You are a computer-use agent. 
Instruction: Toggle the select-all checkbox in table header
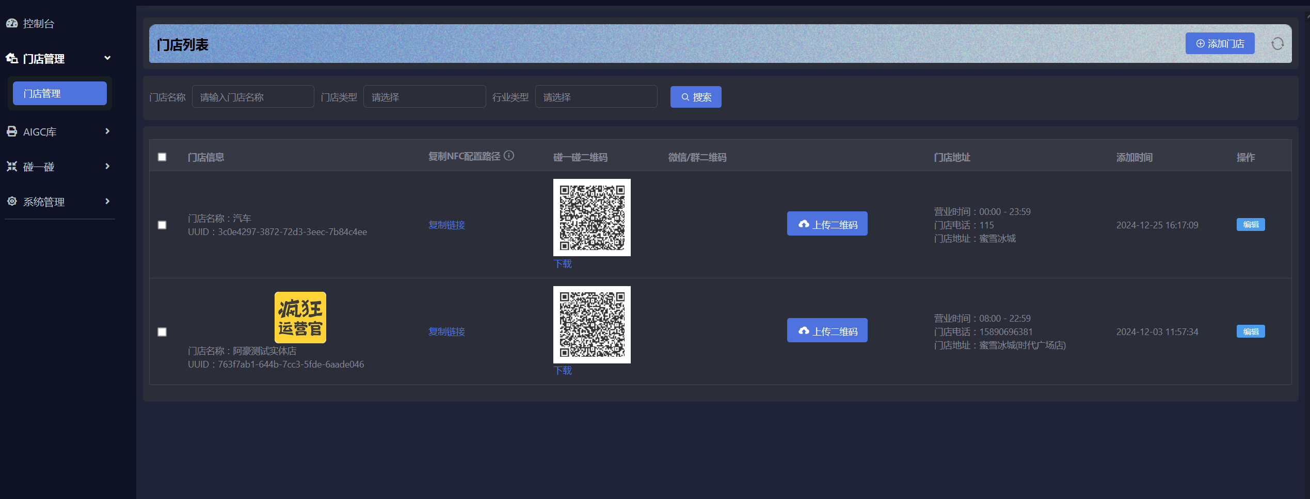click(162, 157)
